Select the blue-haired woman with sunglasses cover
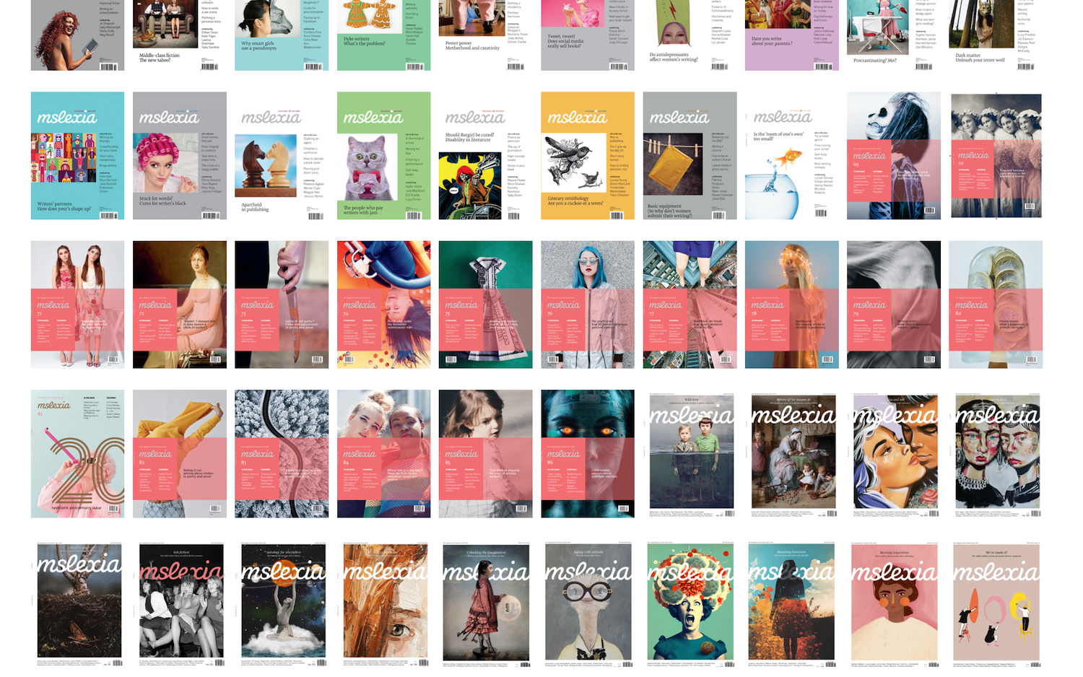This screenshot has height=677, width=1083. [588, 305]
